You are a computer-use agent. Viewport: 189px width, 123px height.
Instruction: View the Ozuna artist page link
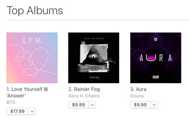point(137,96)
